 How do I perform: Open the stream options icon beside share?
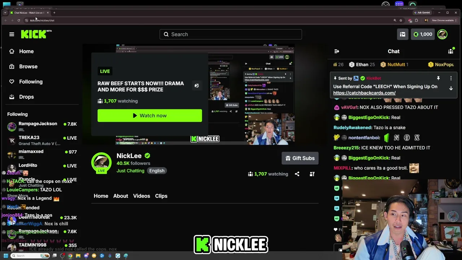(312, 174)
